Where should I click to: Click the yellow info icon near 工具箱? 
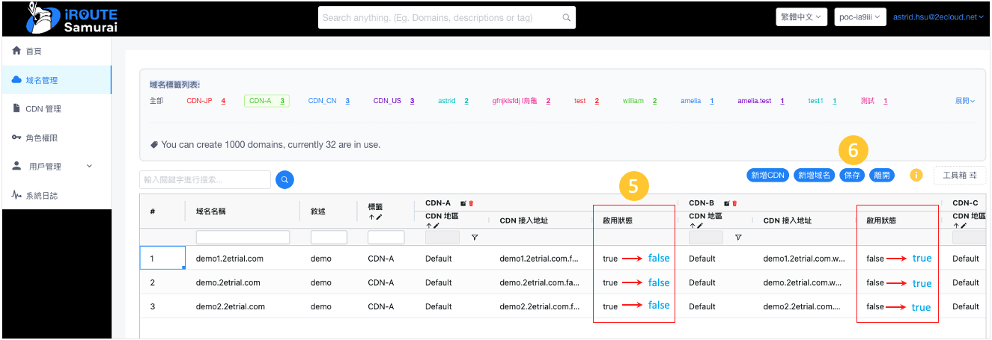click(916, 175)
